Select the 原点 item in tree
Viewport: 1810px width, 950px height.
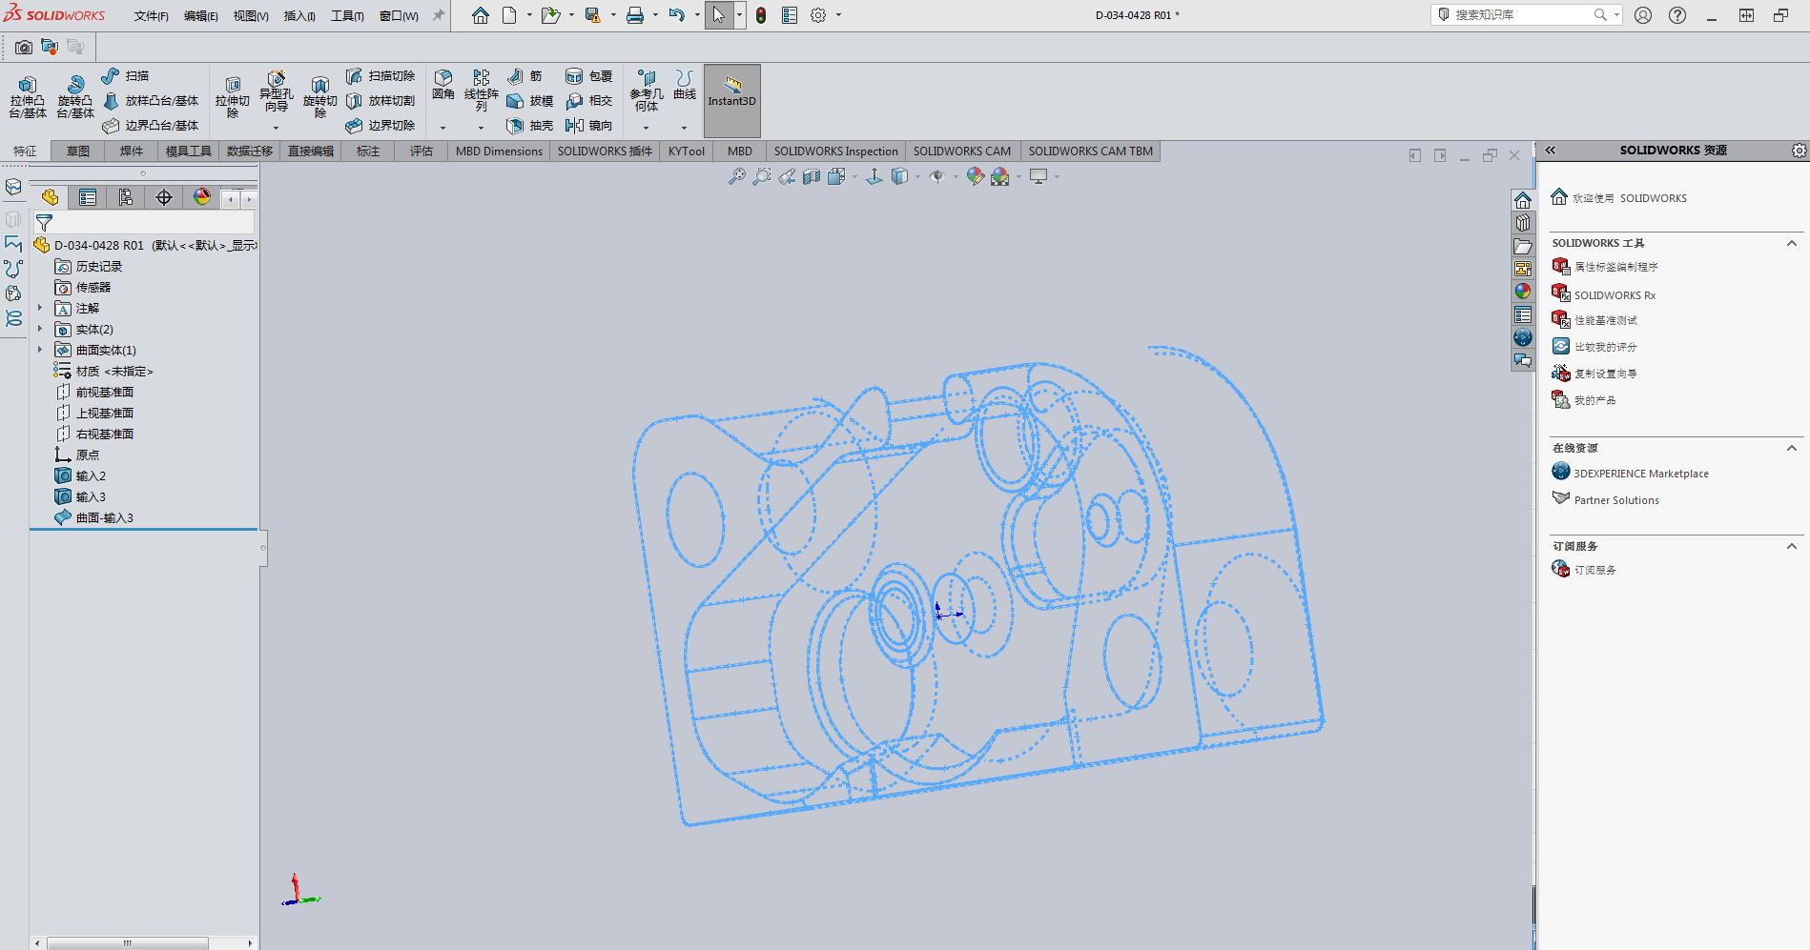88,455
